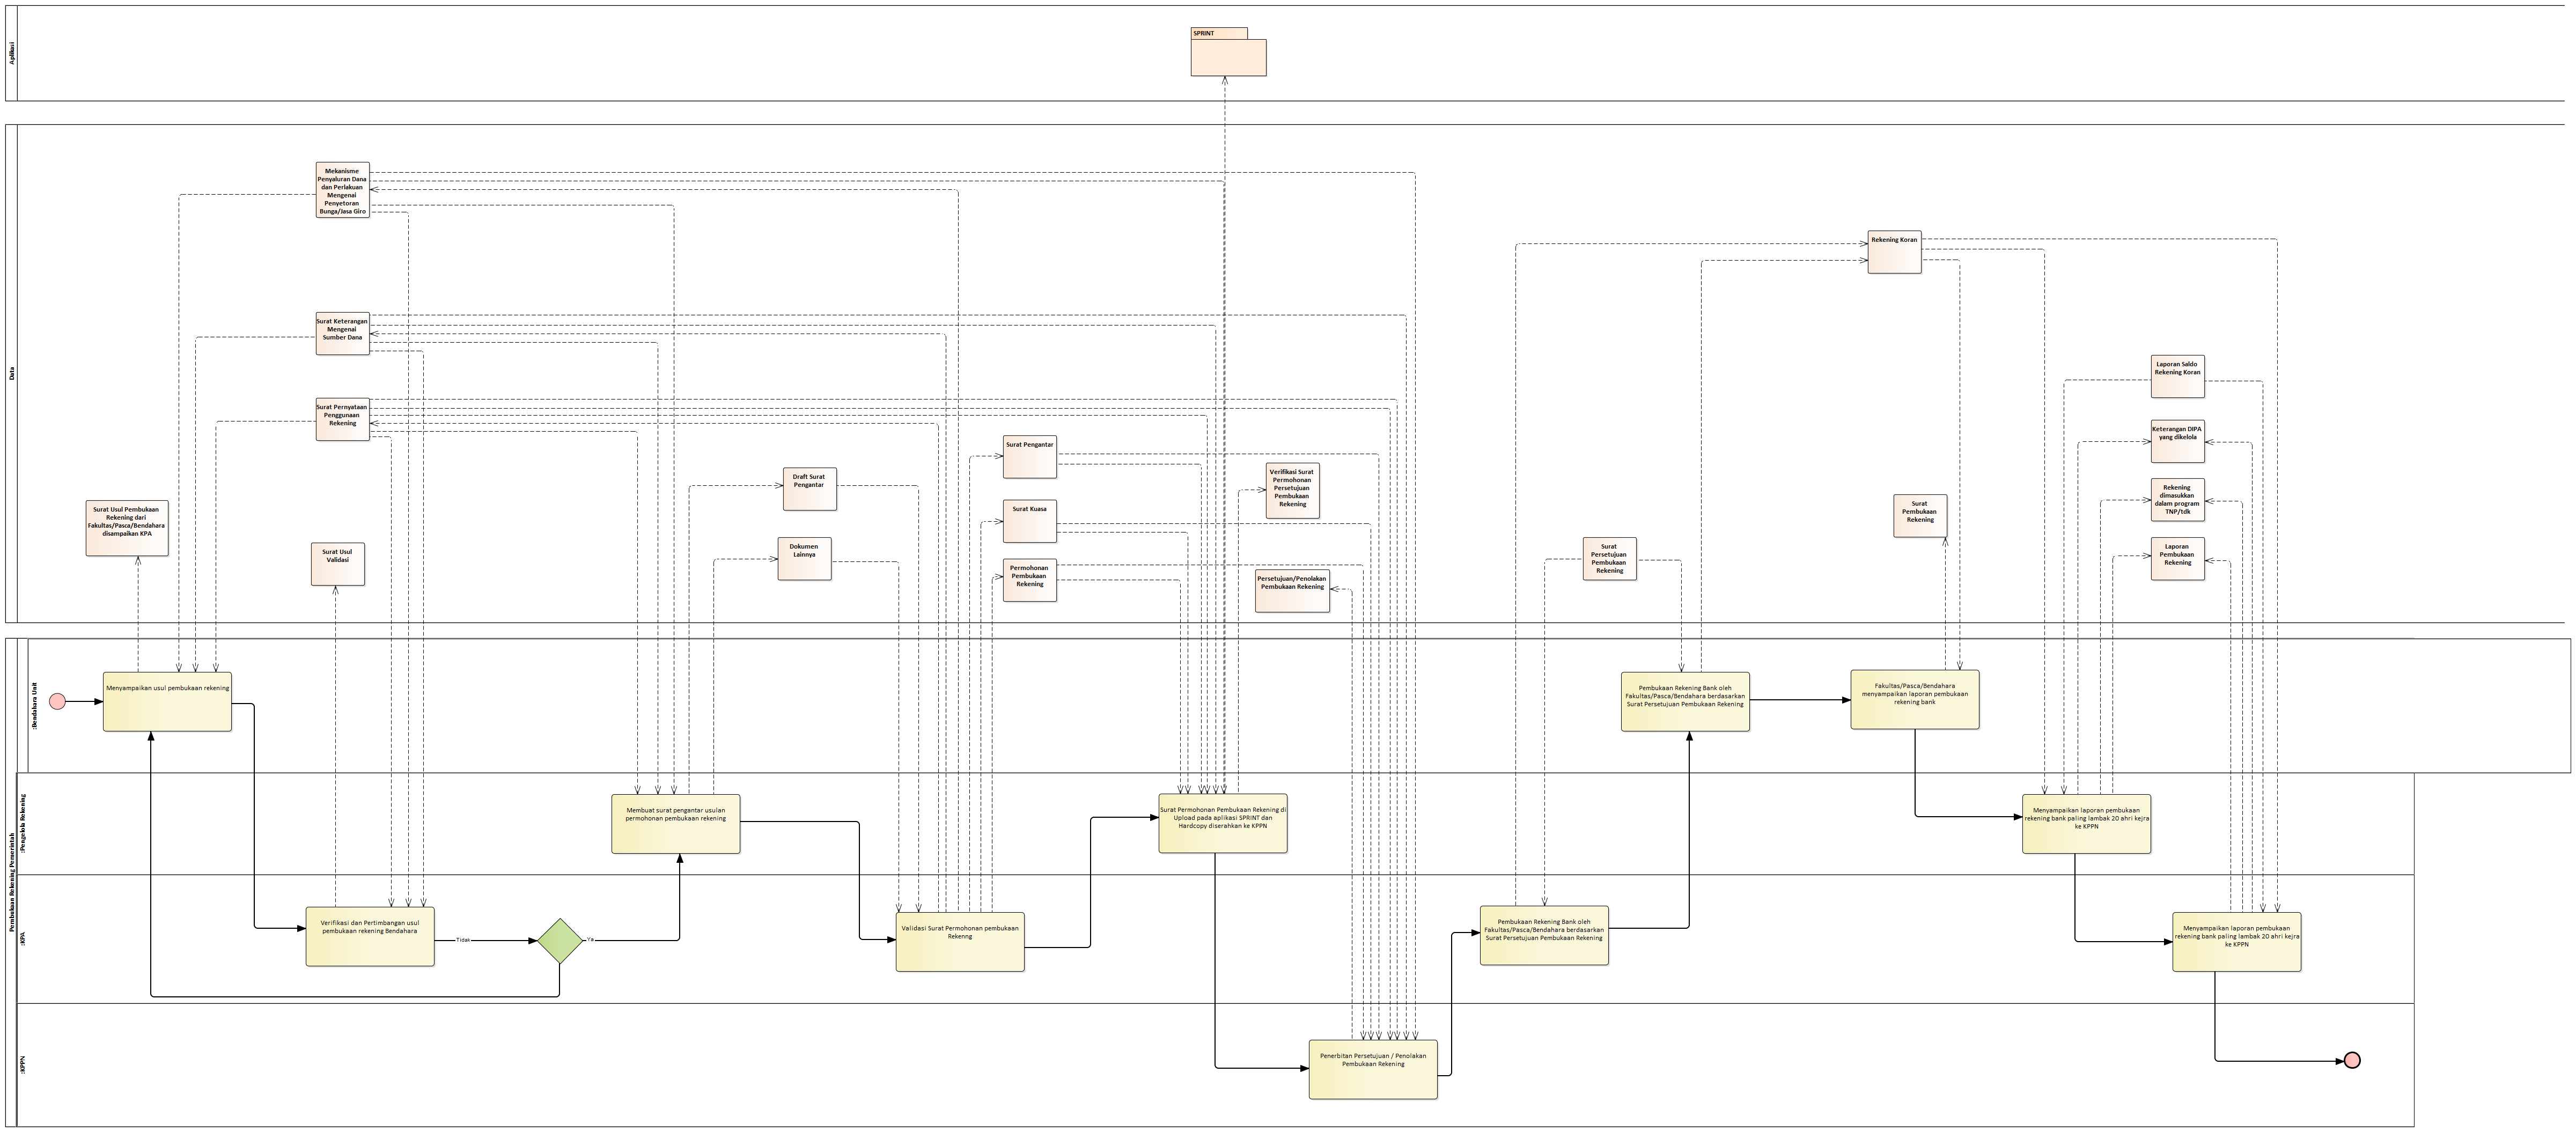Select Menyampaikan laporan activity in KPA lane
The width and height of the screenshot is (2576, 1132).
(2237, 941)
